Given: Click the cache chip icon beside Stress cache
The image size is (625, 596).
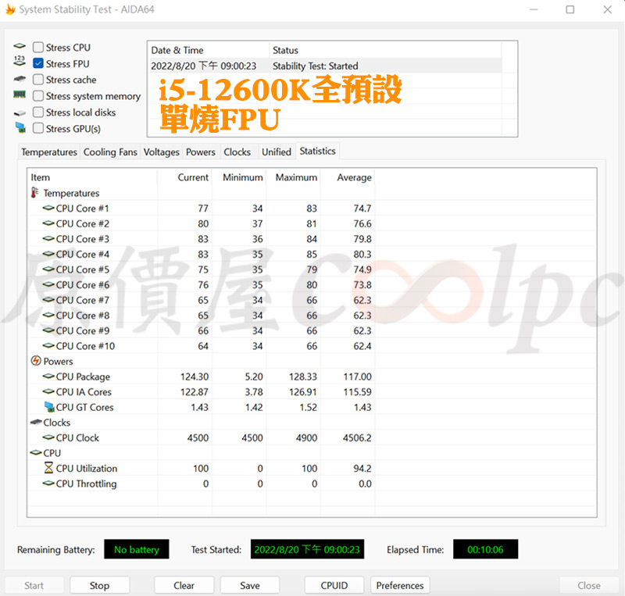Looking at the screenshot, I should tap(20, 79).
